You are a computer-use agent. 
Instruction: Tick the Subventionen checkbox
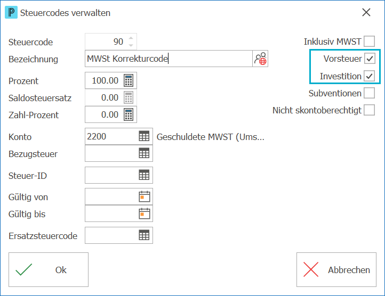[x=370, y=93]
